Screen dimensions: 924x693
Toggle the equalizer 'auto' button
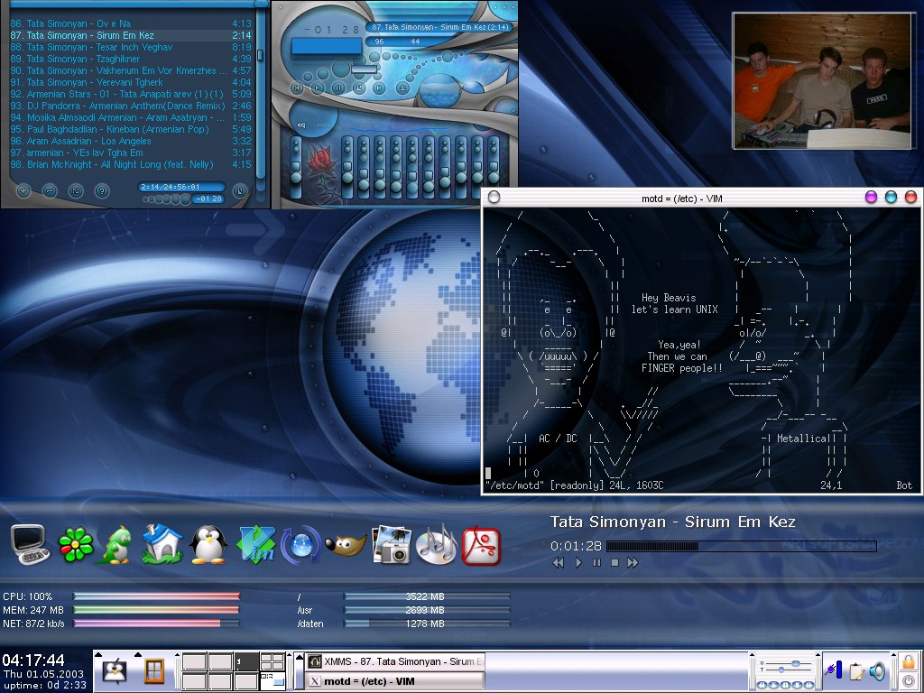pos(324,125)
